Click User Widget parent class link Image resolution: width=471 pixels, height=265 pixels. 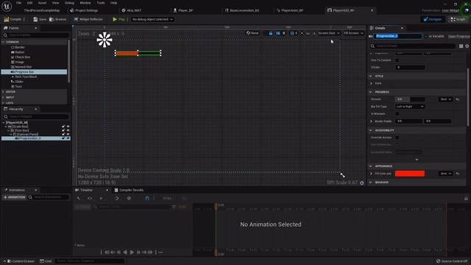(x=450, y=10)
